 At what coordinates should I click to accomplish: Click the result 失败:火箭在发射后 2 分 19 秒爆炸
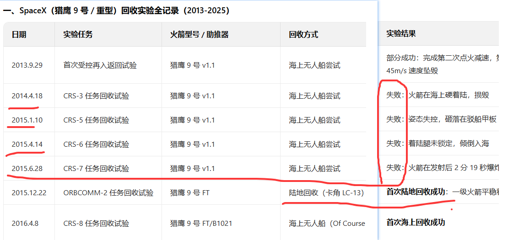point(443,167)
